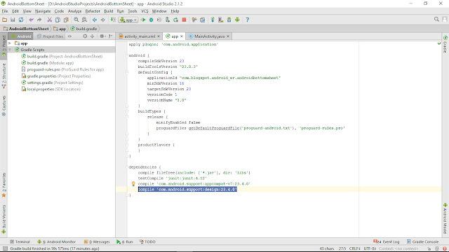This screenshot has height=252, width=449.
Task: Open build.gradle (Module: app) file
Action: point(48,63)
